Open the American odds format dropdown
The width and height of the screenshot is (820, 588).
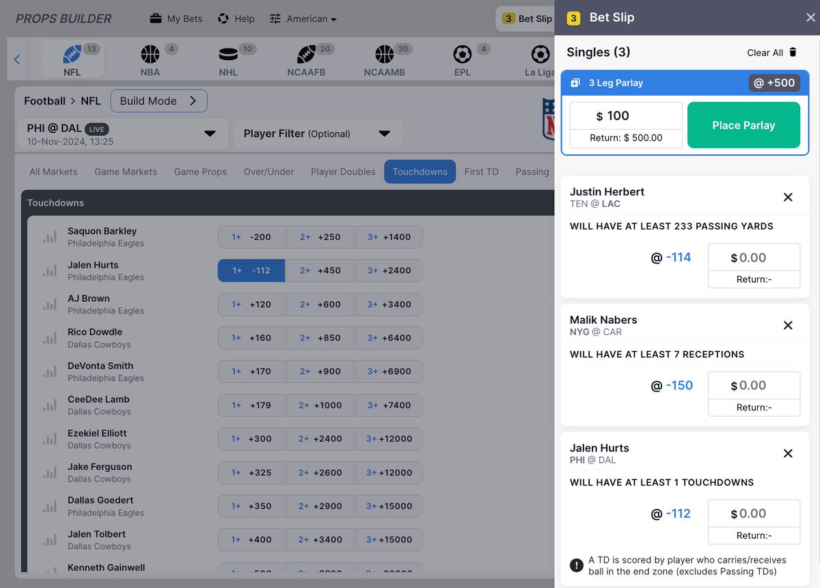point(303,19)
